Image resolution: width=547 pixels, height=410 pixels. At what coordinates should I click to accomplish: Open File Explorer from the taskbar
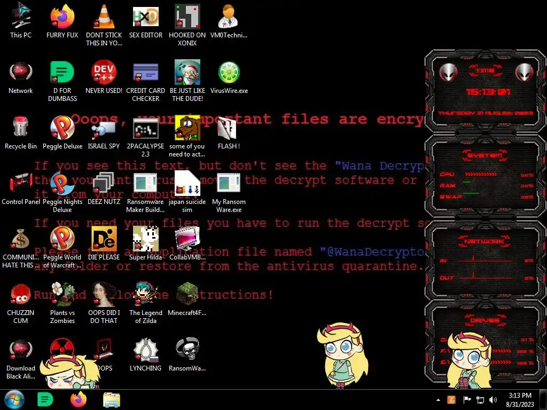click(x=112, y=400)
